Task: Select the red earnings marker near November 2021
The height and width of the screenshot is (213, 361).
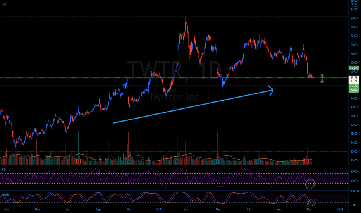Action: click(306, 161)
